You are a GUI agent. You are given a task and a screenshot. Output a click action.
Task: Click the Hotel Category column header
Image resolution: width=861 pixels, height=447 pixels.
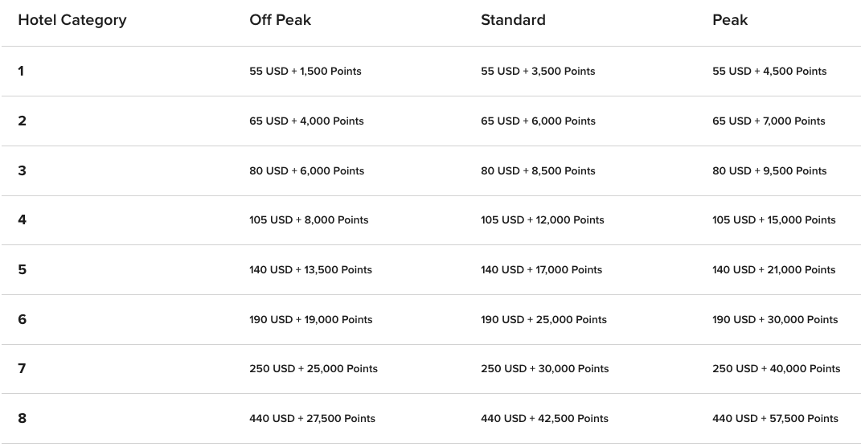pos(72,20)
